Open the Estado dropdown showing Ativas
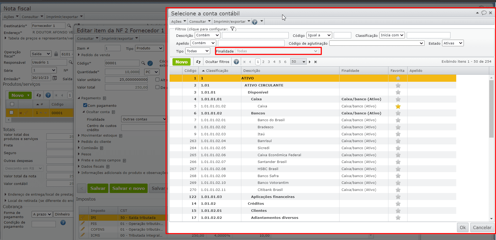Viewport: 496px width, 240px height. pyautogui.click(x=453, y=43)
